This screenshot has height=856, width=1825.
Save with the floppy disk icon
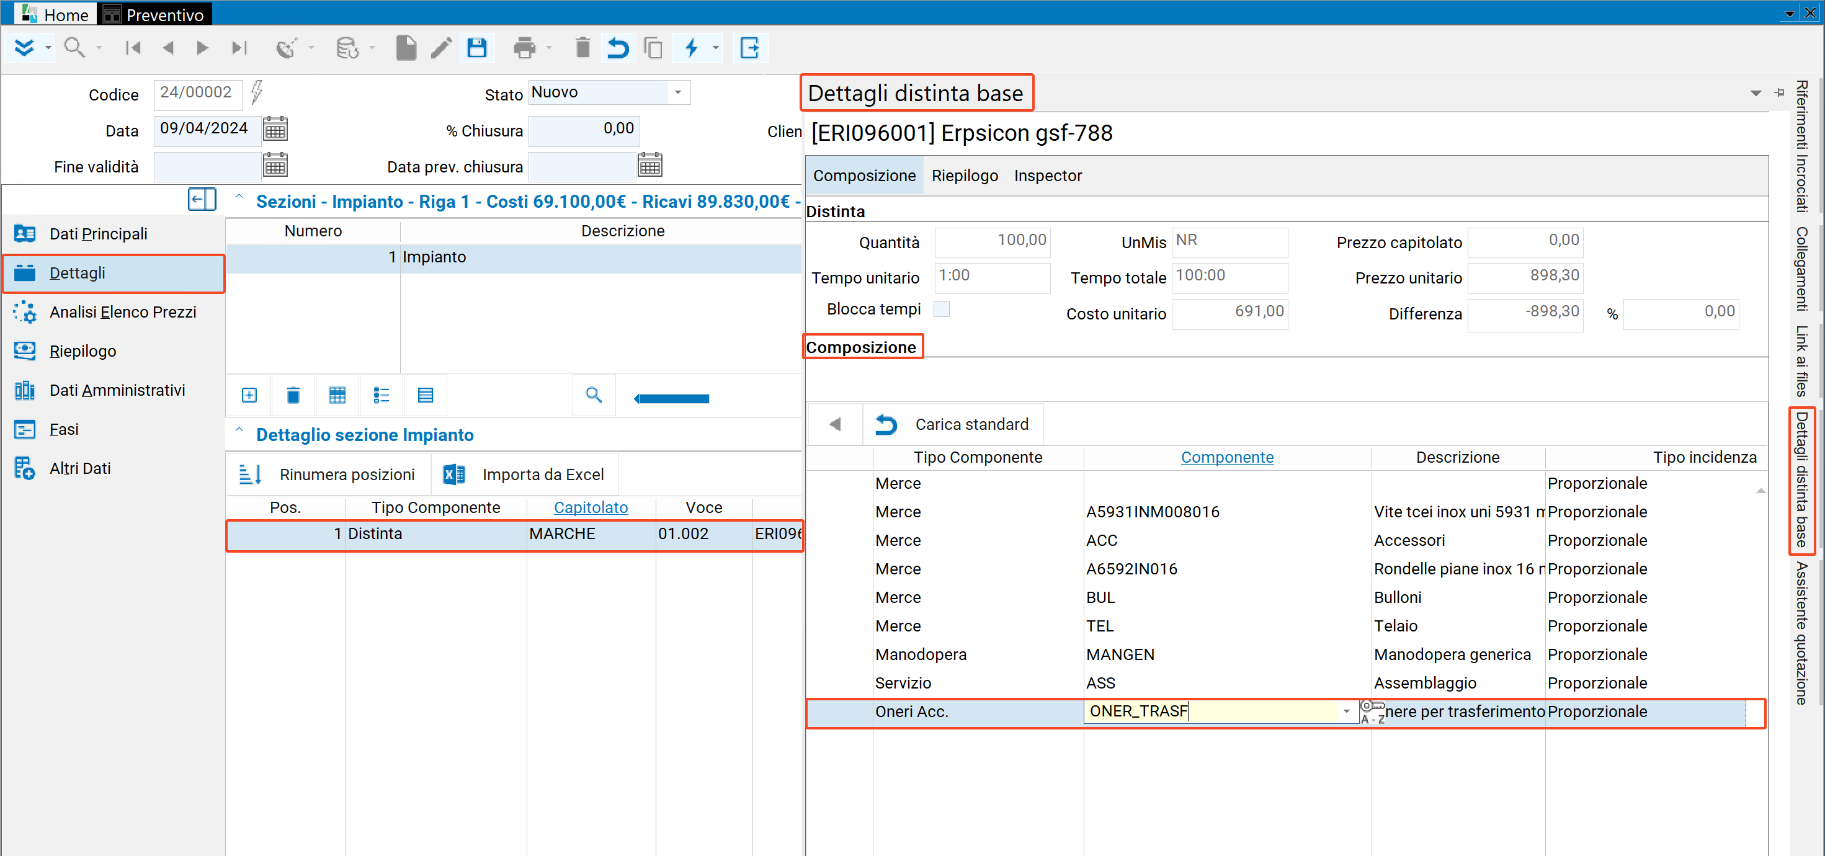coord(477,48)
